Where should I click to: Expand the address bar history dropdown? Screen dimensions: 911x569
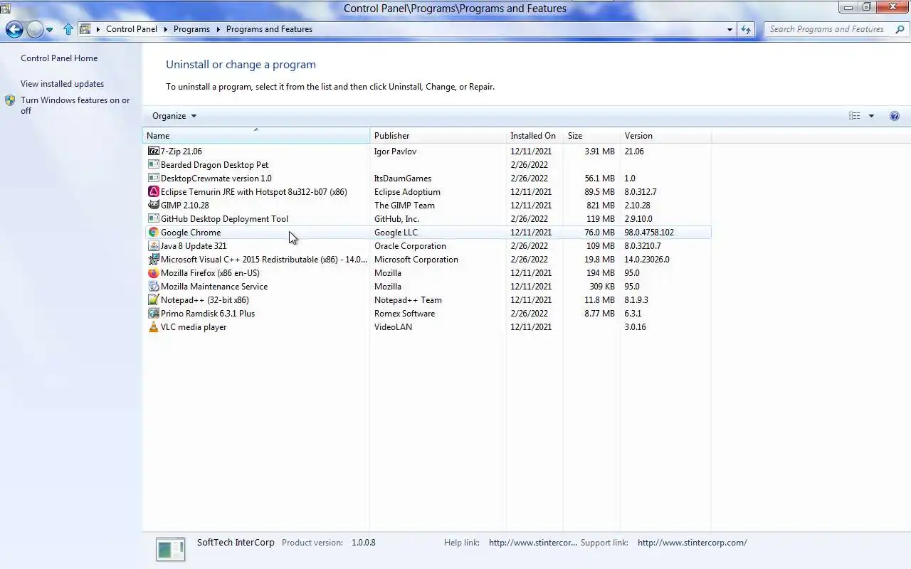click(730, 29)
